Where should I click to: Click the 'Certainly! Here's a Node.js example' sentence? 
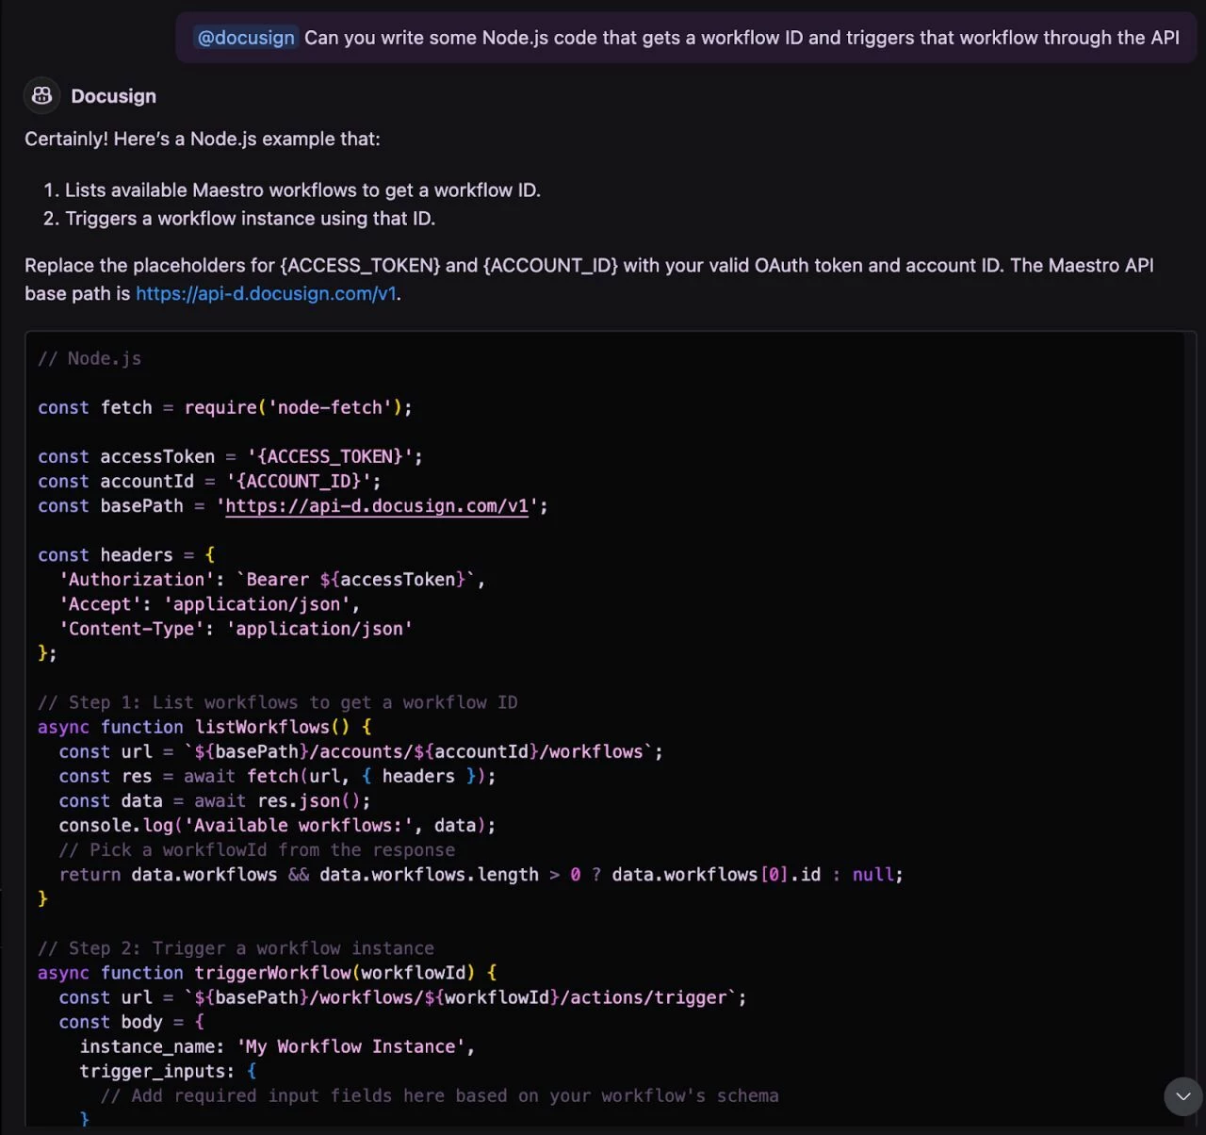pos(203,139)
